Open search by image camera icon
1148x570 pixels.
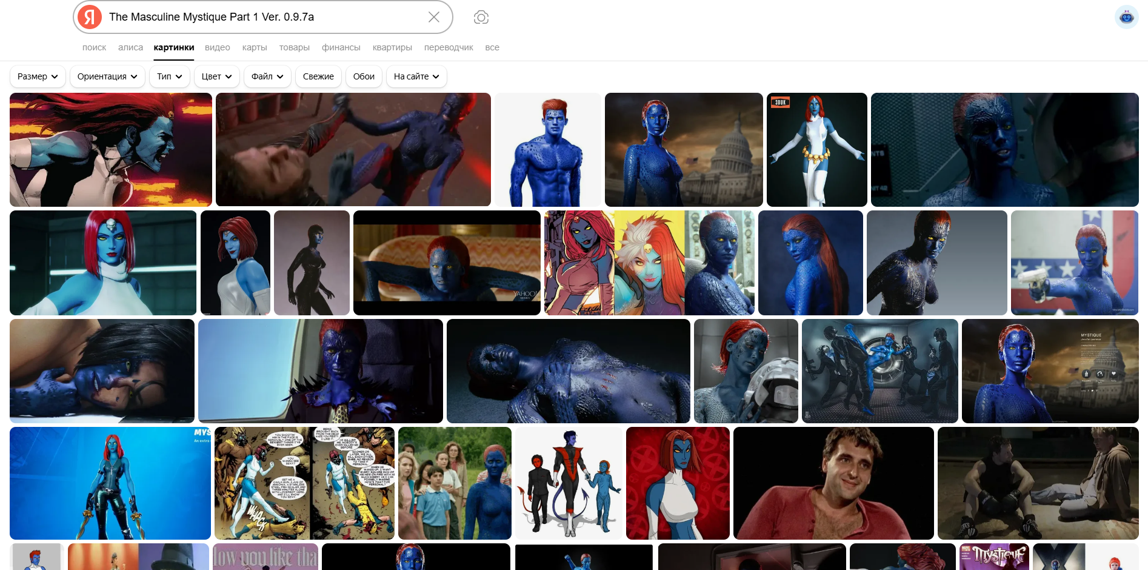point(481,17)
